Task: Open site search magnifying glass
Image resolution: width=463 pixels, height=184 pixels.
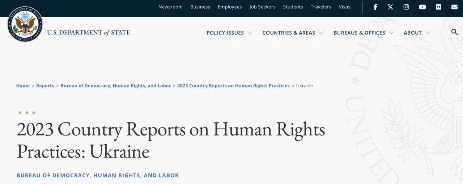Action: click(x=455, y=32)
